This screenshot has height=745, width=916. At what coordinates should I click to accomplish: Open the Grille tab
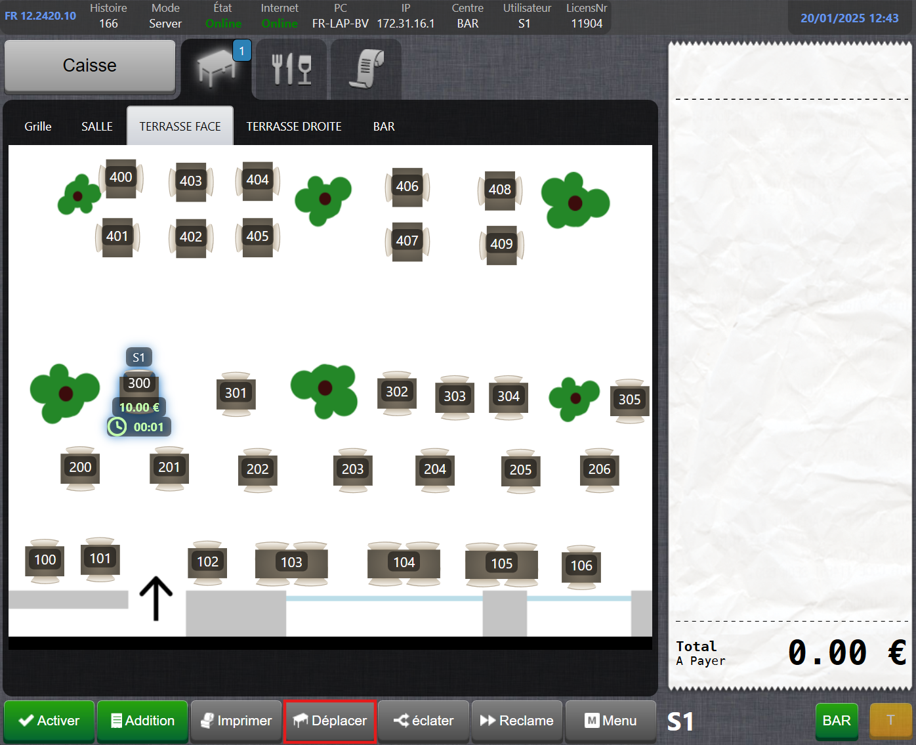tap(38, 127)
